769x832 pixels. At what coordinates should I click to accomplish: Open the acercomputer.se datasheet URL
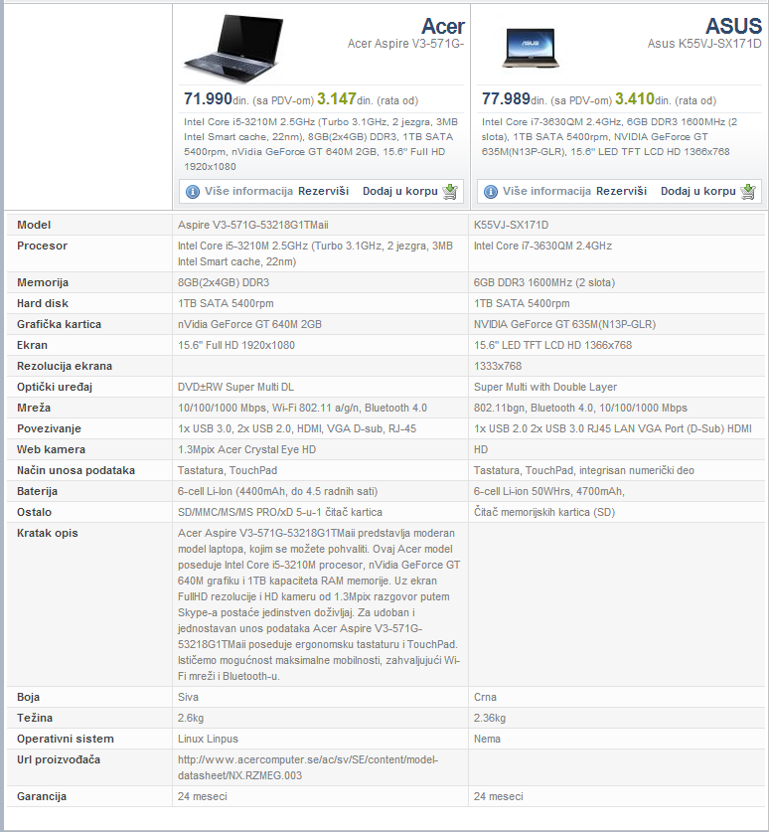[308, 767]
